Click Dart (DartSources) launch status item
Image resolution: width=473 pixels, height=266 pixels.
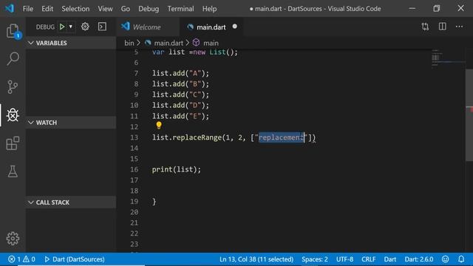pos(75,259)
